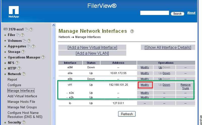Expand the Filer menu
This screenshot has height=125, width=202.
(11, 35)
